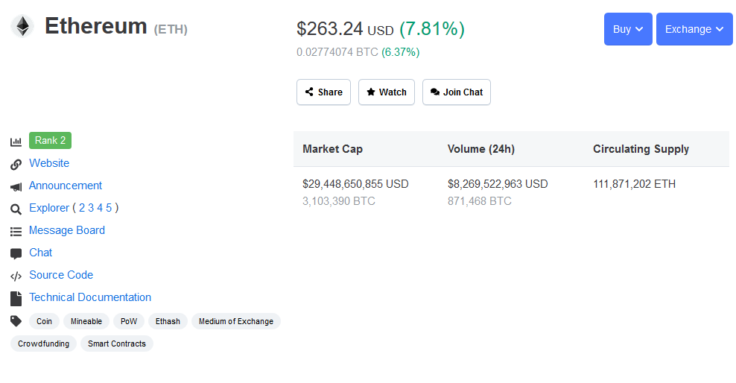736x383 pixels.
Task: Add Ethereum to your watchlist with Watch
Action: point(387,92)
